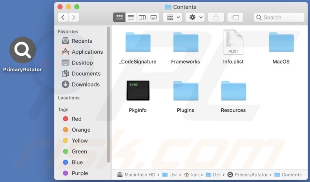Select the PlugIns folder
Viewport: 310px width, 182px height.
[x=186, y=91]
